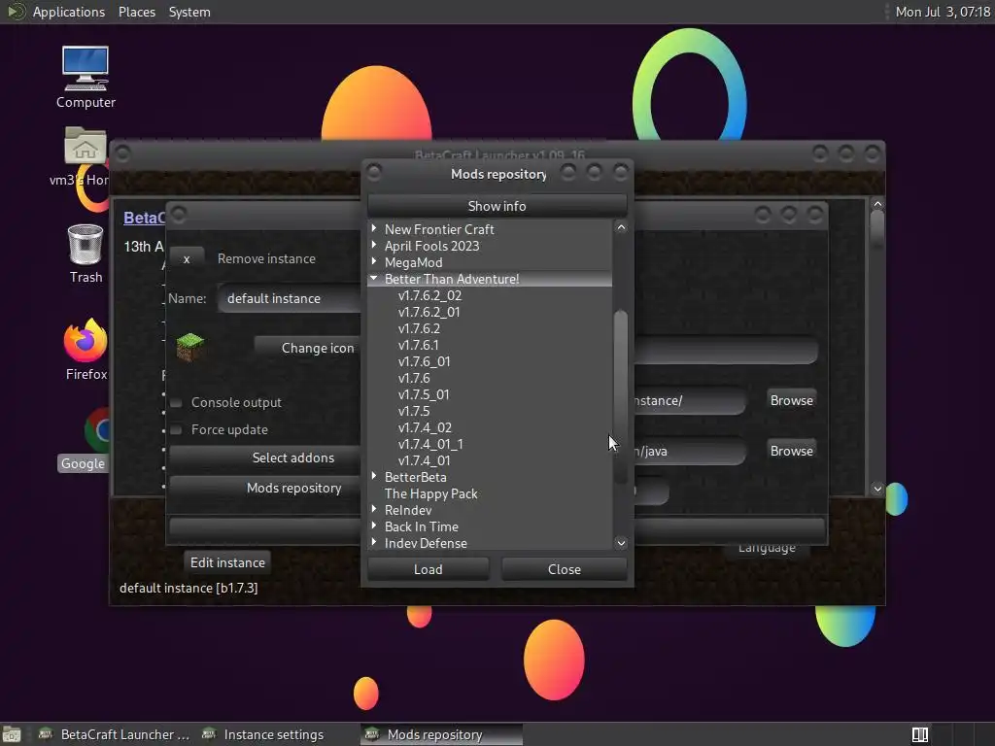Click the Show info button

497,206
